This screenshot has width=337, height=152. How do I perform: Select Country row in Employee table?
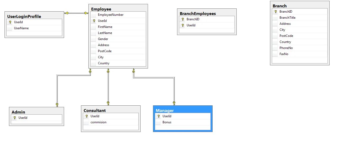pos(118,63)
